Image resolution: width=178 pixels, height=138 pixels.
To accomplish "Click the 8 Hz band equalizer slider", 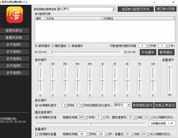I will [x=40, y=80].
